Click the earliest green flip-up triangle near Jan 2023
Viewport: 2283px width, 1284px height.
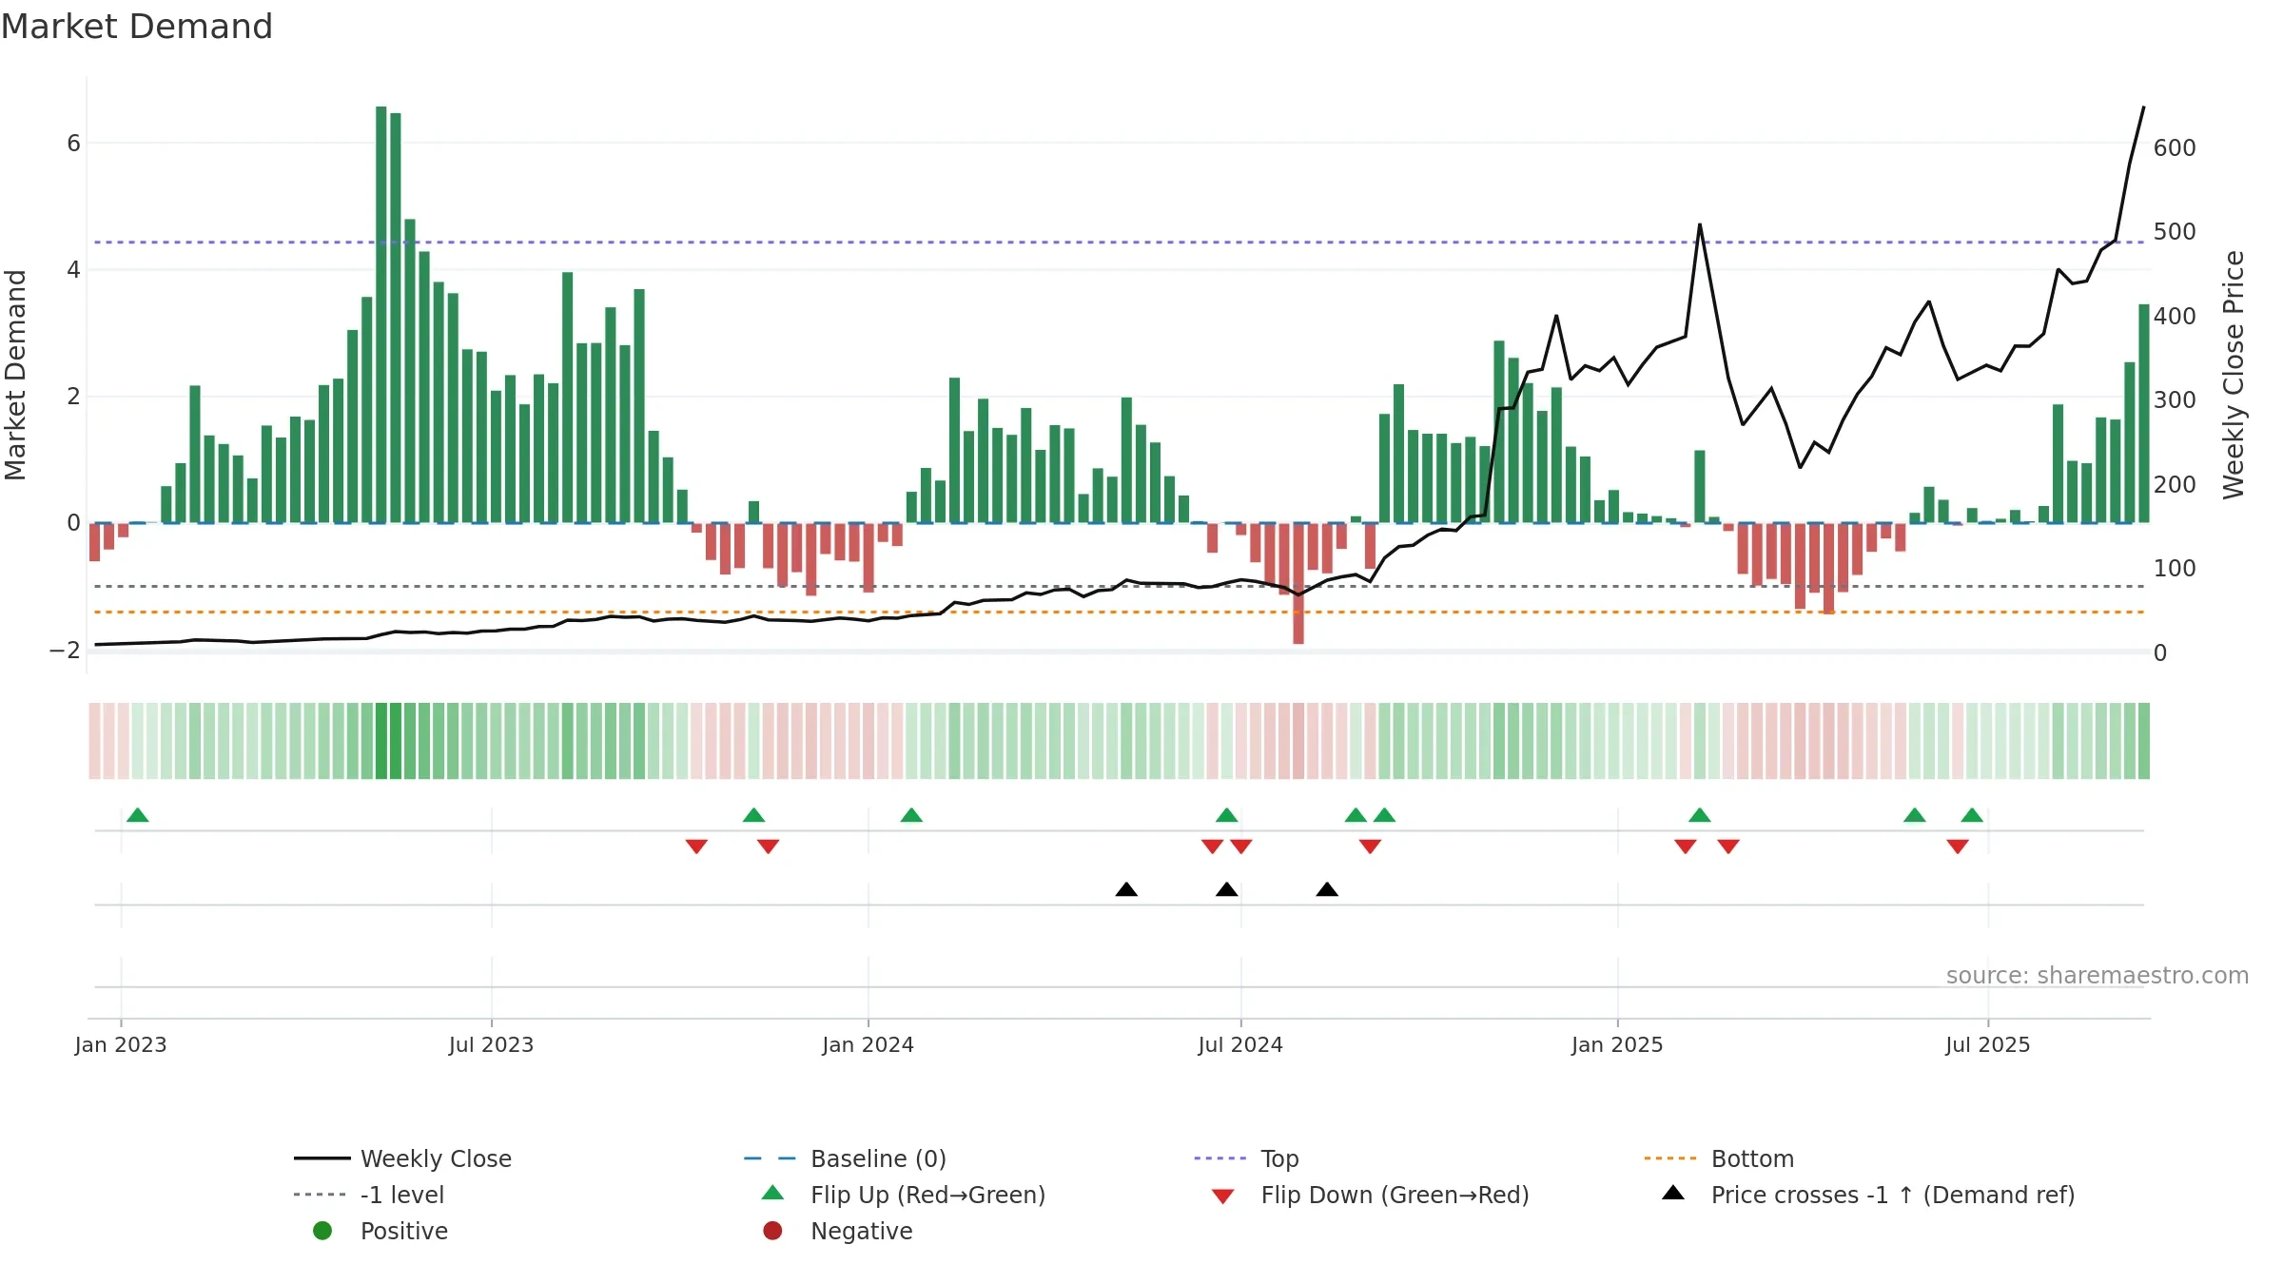(x=138, y=815)
